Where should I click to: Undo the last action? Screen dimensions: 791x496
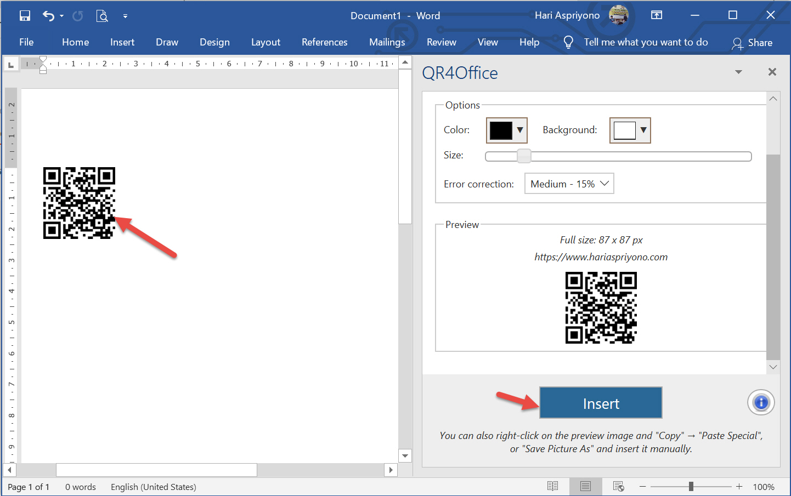click(48, 15)
